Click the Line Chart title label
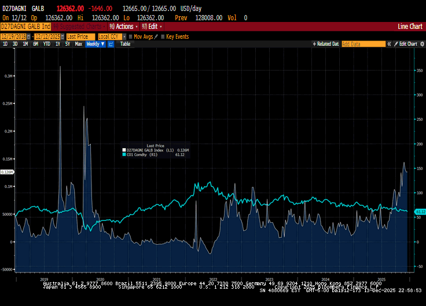Image resolution: width=426 pixels, height=306 pixels. [410, 27]
